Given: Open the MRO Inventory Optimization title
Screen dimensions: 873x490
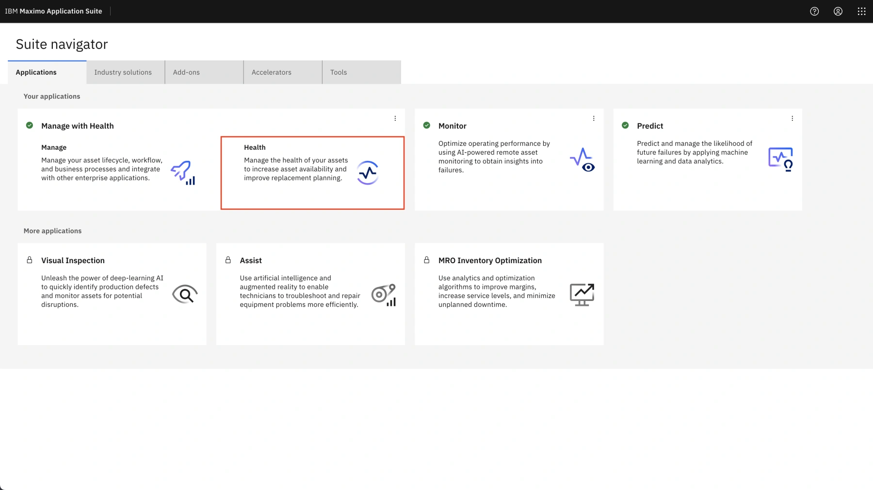Looking at the screenshot, I should pos(490,261).
